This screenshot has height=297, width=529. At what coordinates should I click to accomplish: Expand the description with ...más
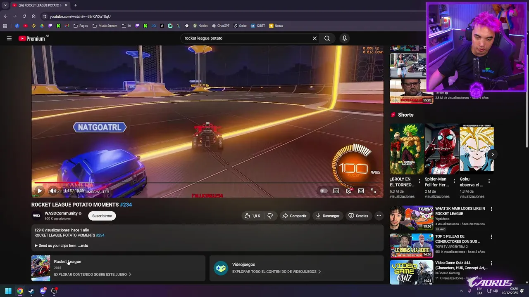point(83,245)
